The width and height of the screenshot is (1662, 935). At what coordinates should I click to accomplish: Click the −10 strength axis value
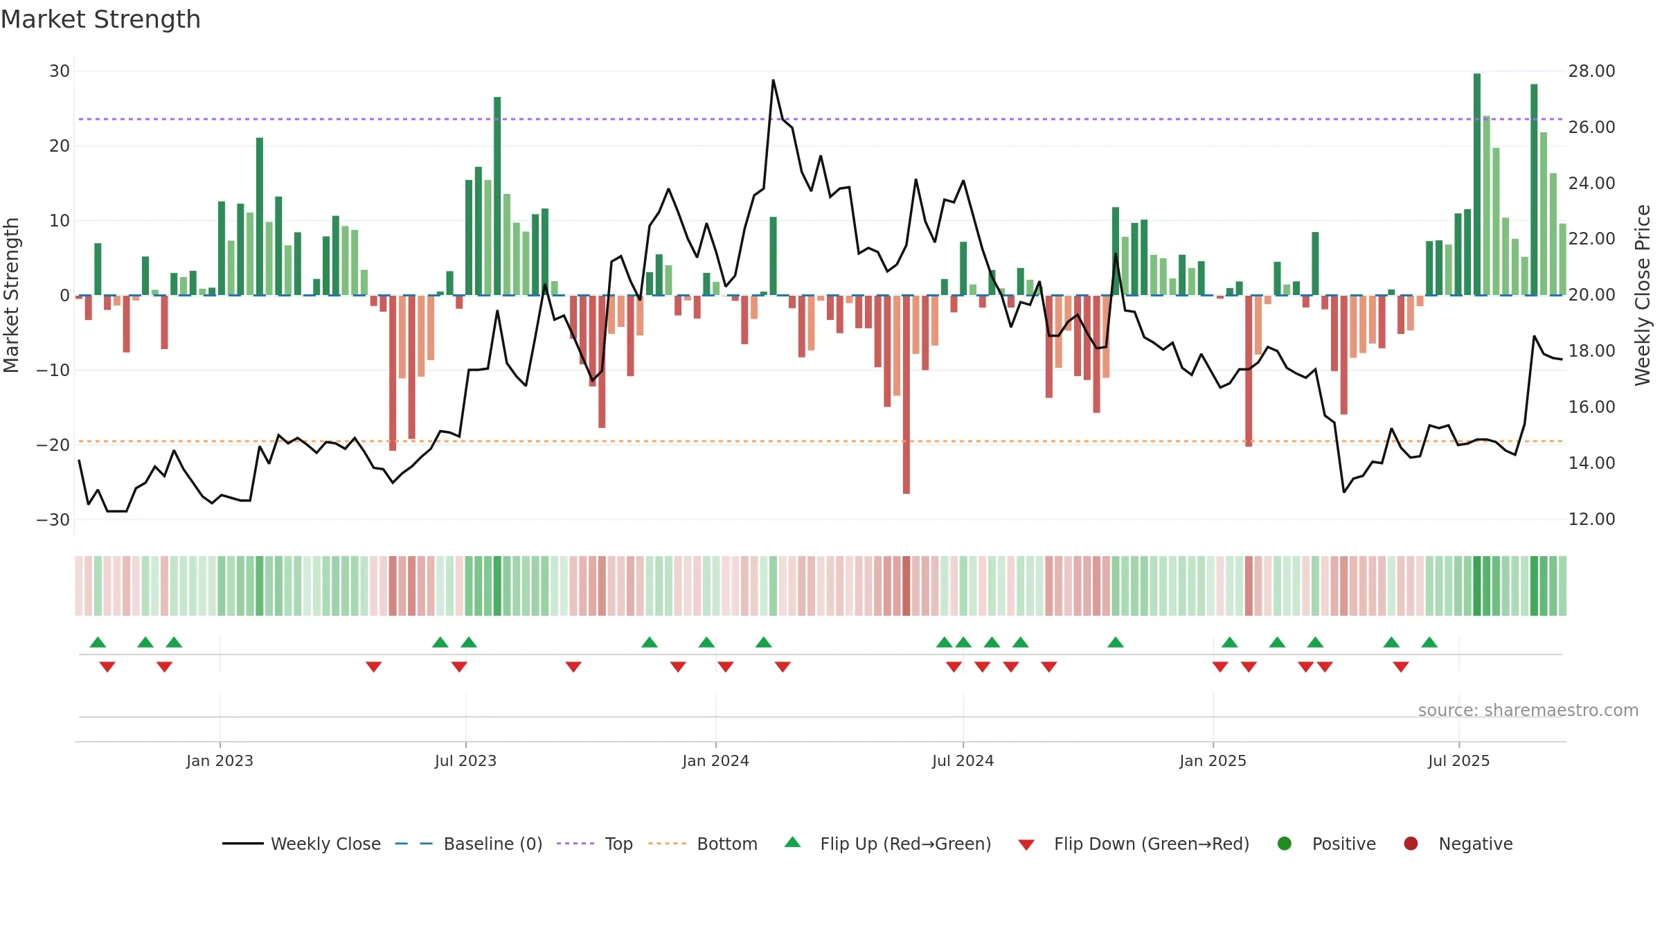(x=53, y=371)
